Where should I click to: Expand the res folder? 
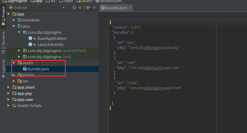tap(14, 81)
